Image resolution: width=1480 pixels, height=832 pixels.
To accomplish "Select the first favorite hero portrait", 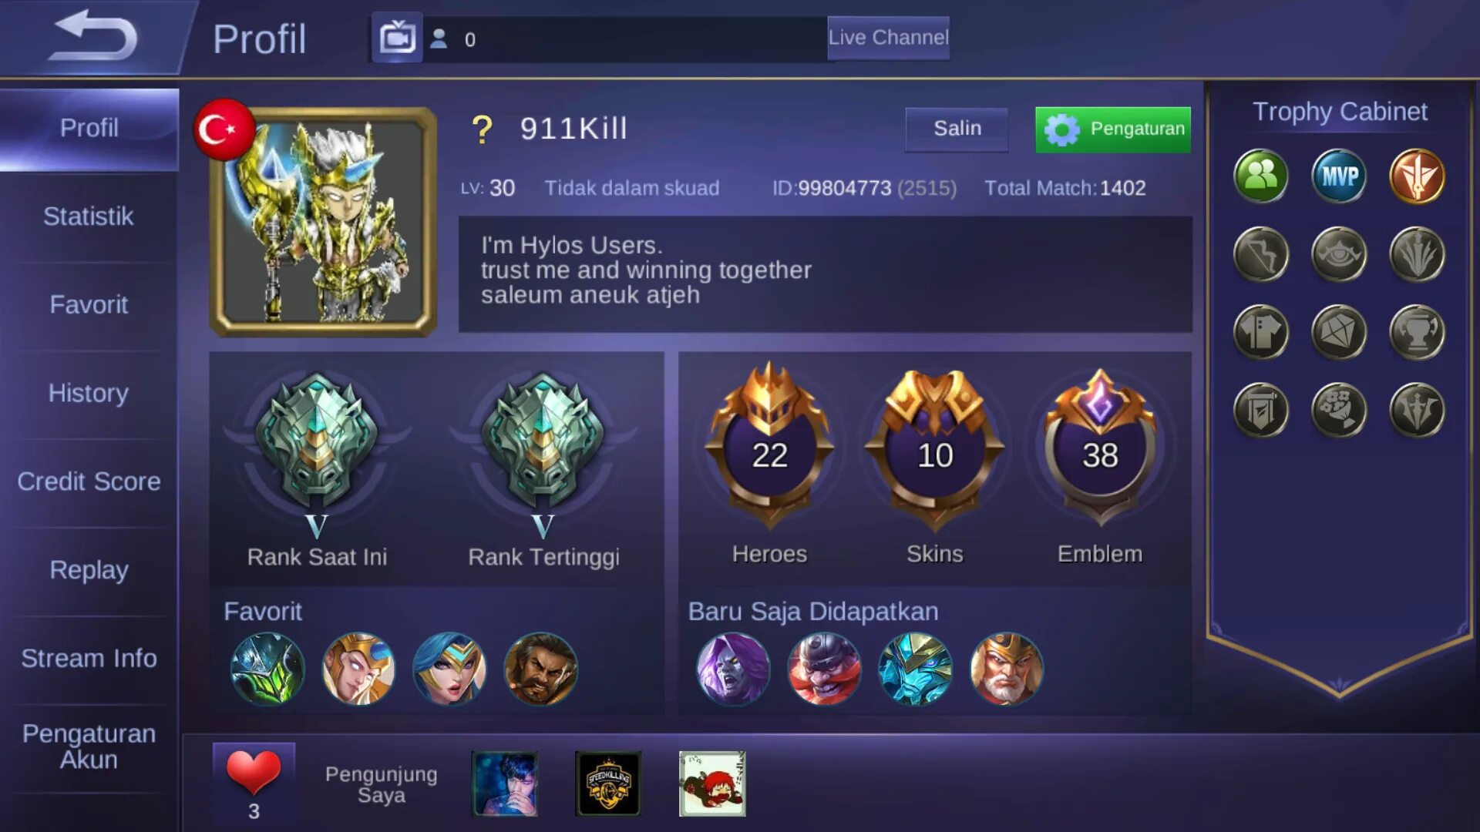I will pos(267,669).
